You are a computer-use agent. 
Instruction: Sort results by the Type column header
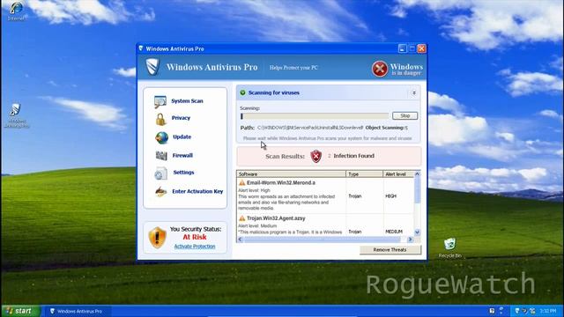[364, 174]
